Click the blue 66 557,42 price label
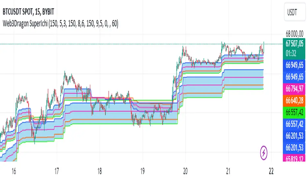The image size is (307, 181). tap(294, 124)
